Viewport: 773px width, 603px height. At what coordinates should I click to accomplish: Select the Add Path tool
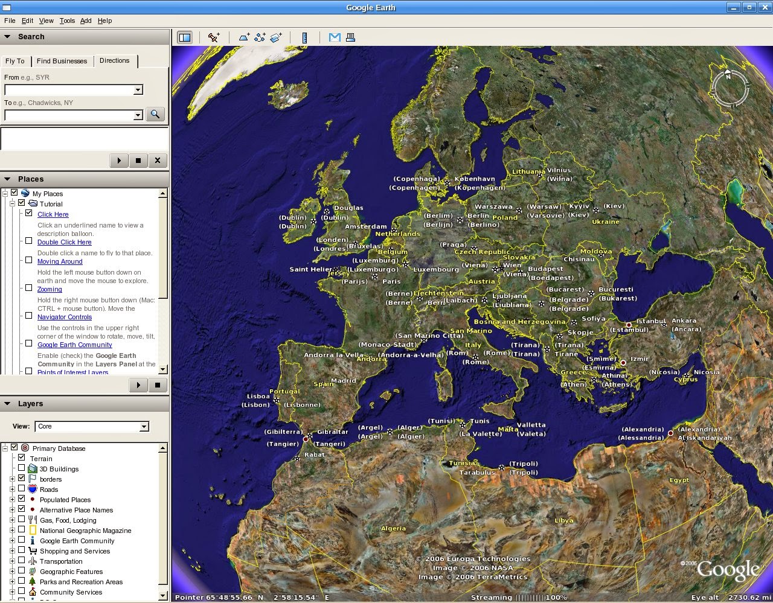click(260, 37)
